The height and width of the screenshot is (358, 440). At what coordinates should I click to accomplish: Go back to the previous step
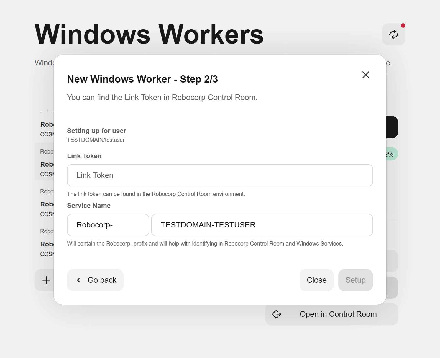pos(95,280)
